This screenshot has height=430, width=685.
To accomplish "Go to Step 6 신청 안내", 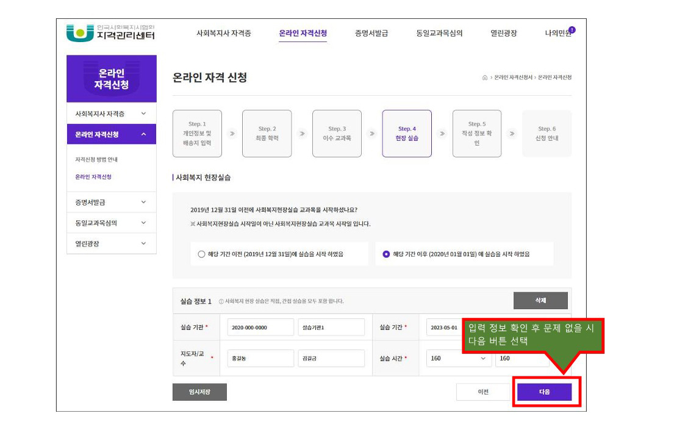I will tap(547, 134).
